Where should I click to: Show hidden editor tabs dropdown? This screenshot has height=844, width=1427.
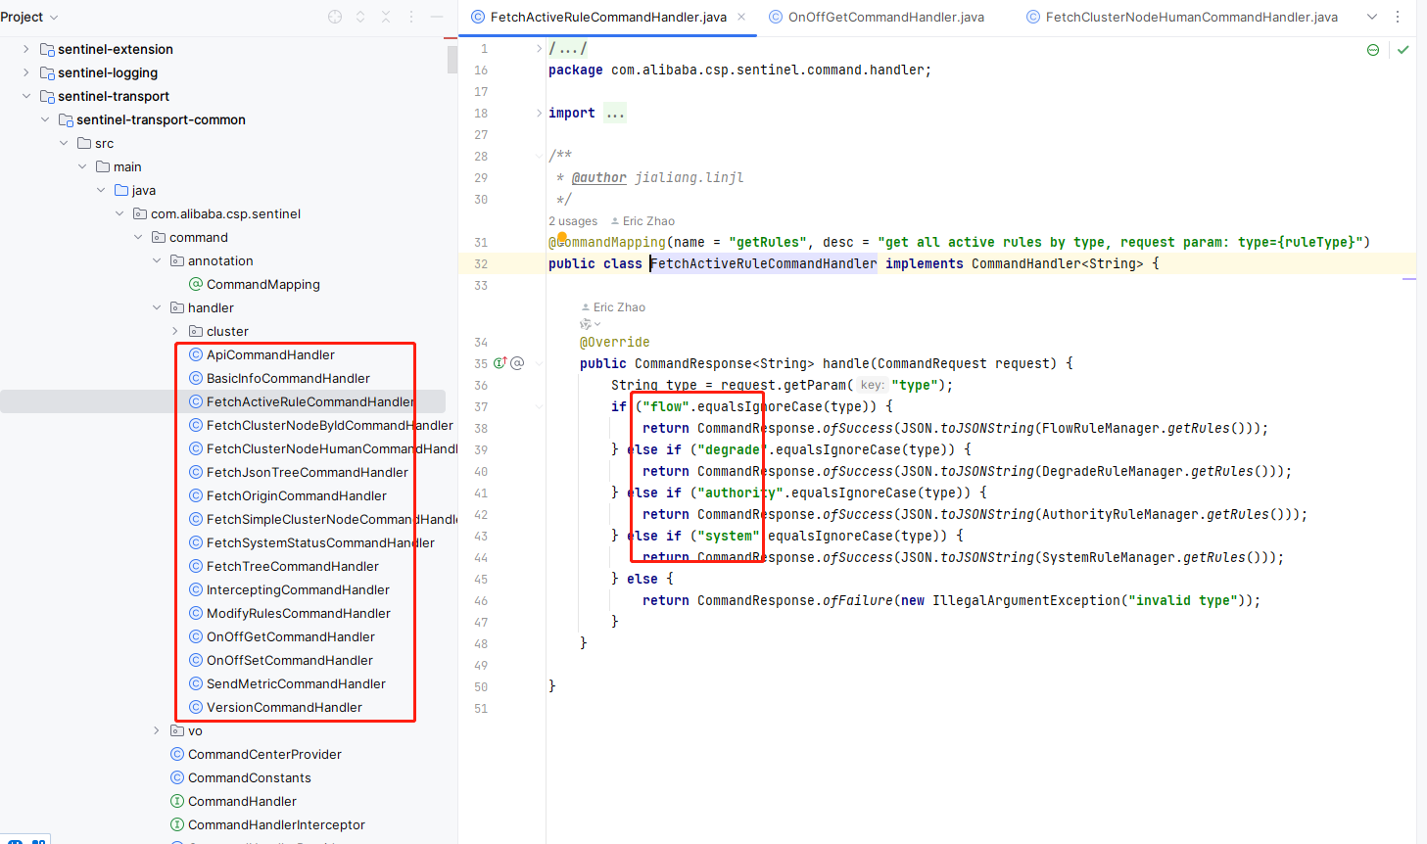point(1372,17)
